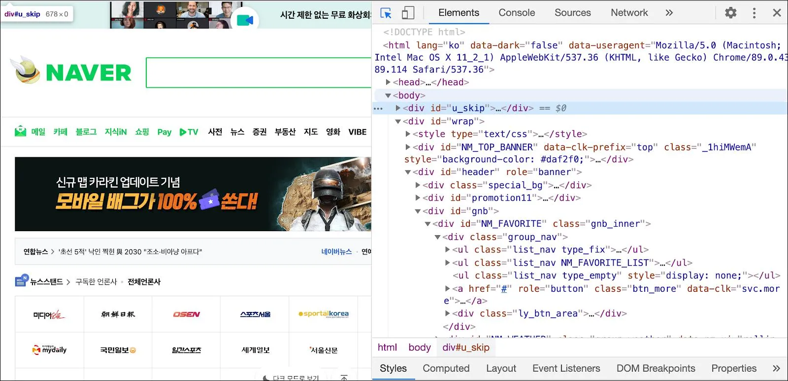Open the OSEN publisher thumbnail
Viewport: 788px width, 381px height.
tap(186, 314)
